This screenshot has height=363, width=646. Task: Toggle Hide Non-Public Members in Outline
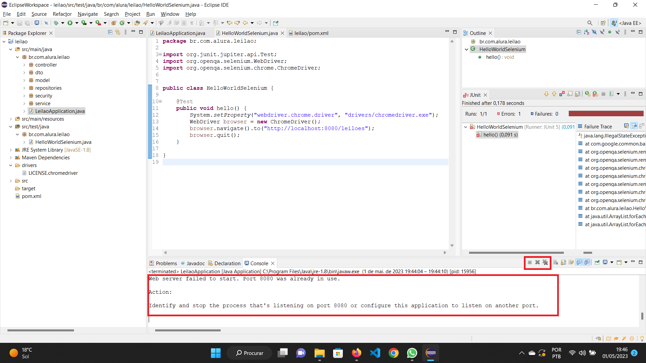[610, 32]
